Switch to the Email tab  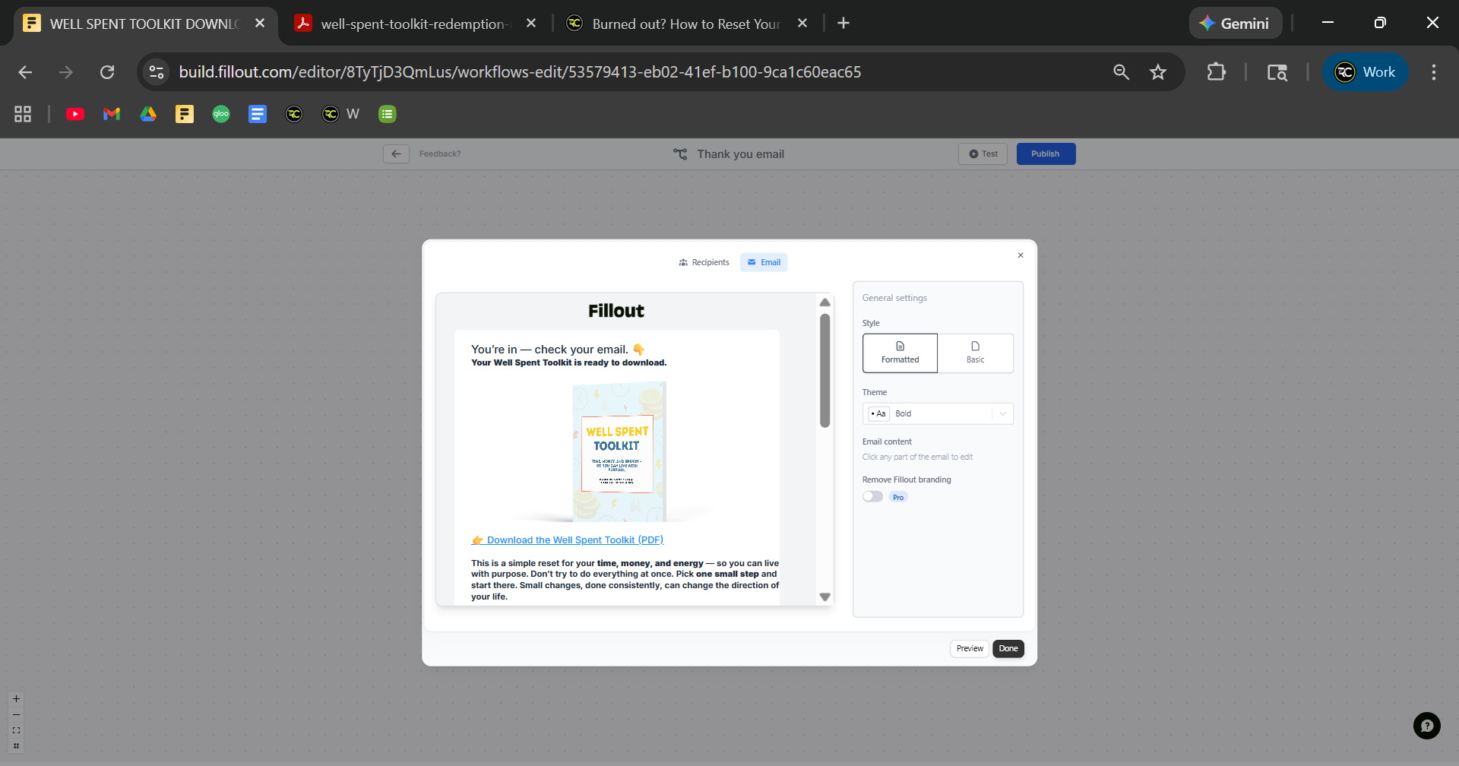(x=764, y=262)
